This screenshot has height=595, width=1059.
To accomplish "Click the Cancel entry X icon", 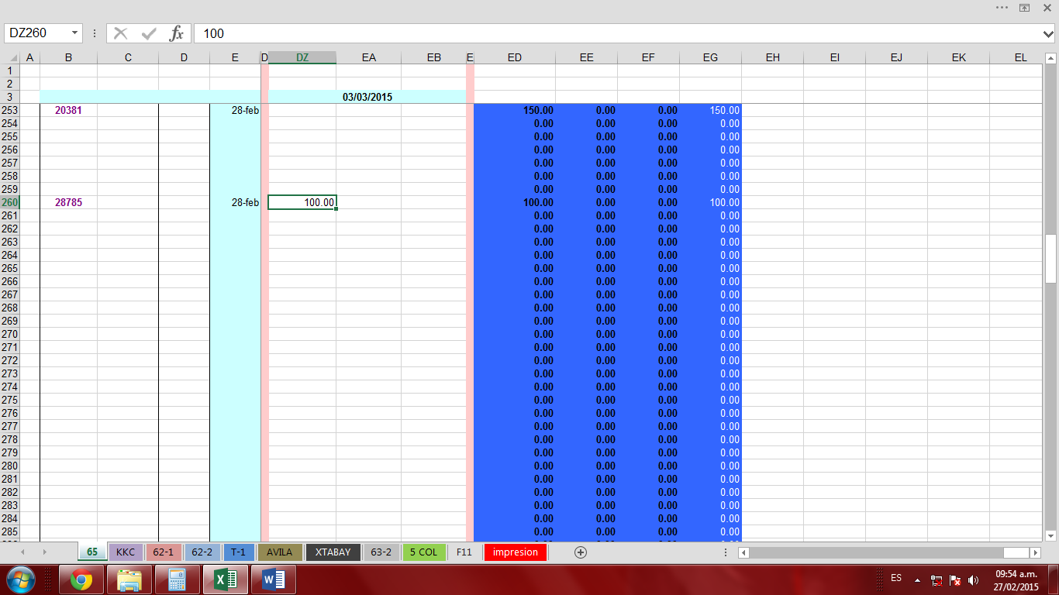I will pos(121,33).
